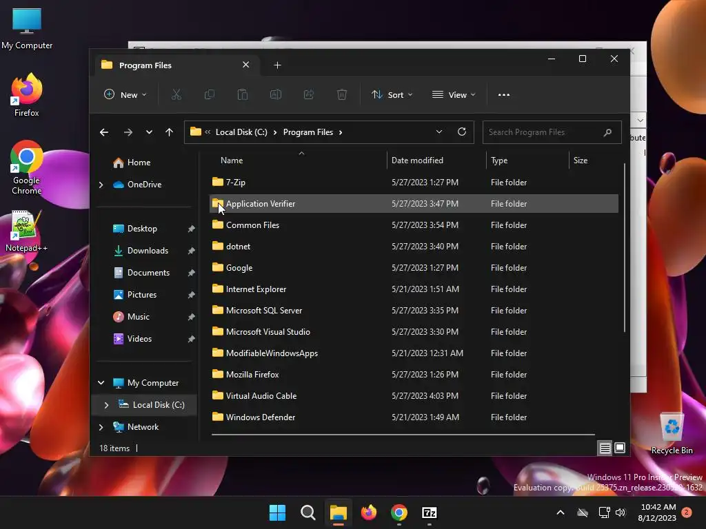Image resolution: width=706 pixels, height=529 pixels.
Task: Add a new Explorer tab
Action: [277, 65]
